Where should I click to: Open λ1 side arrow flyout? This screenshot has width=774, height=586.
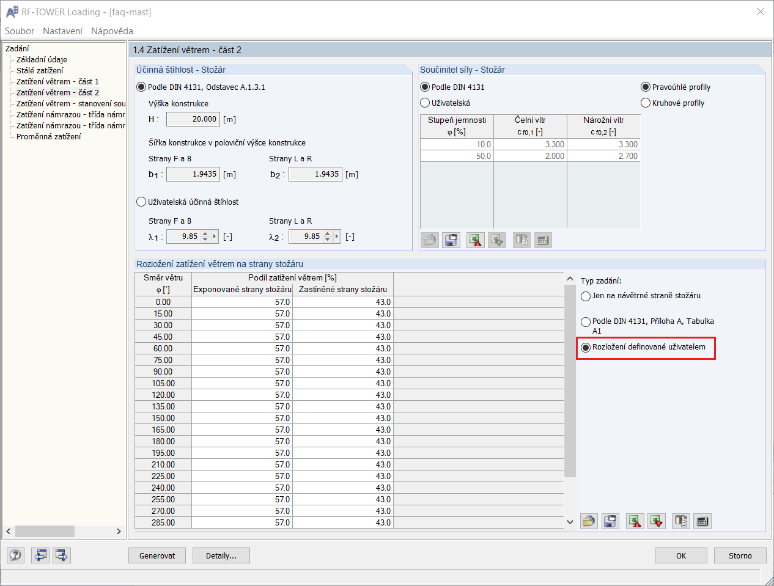(x=215, y=236)
